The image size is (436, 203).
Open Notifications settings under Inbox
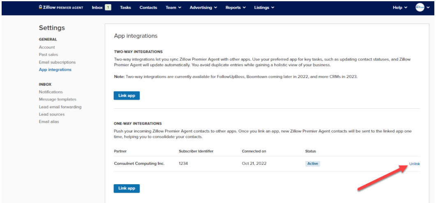[x=51, y=92]
